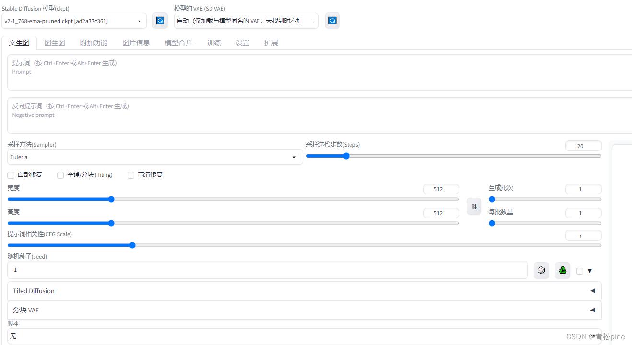
Task: Open the Stable Diffusion 模型 checkpoint dropdown
Action: coord(74,21)
